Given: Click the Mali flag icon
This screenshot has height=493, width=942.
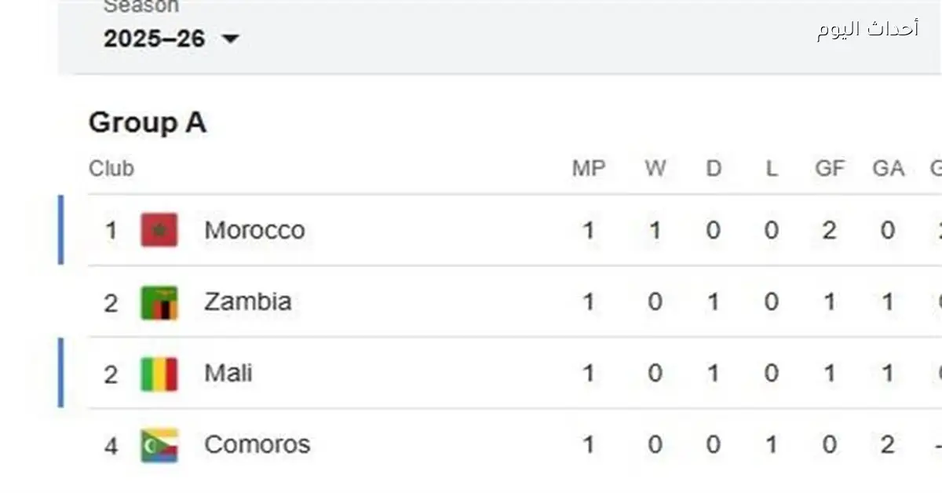Looking at the screenshot, I should click(x=159, y=374).
